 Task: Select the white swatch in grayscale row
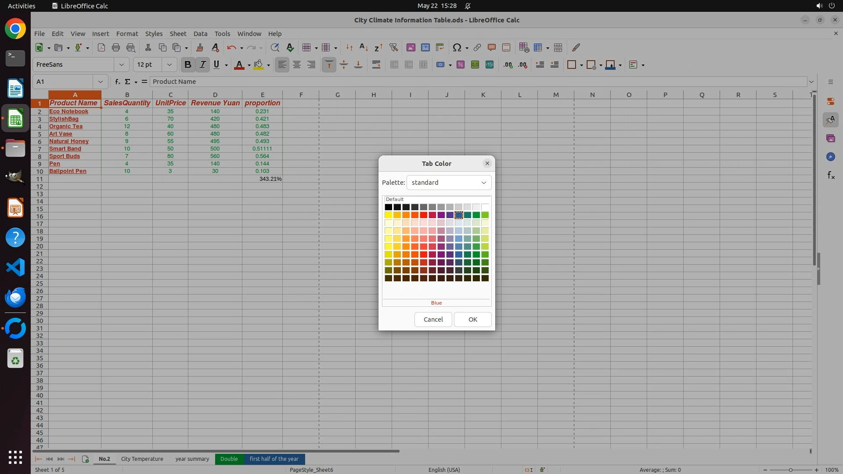[x=485, y=207]
